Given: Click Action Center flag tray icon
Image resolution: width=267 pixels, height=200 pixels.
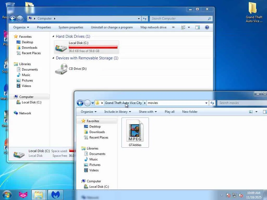Looking at the screenshot, I should (228, 195).
